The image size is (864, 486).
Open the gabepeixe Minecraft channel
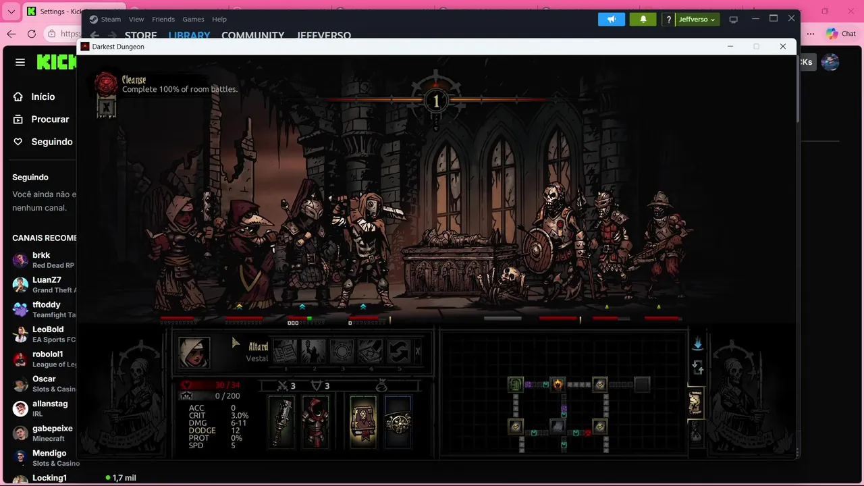(42, 433)
